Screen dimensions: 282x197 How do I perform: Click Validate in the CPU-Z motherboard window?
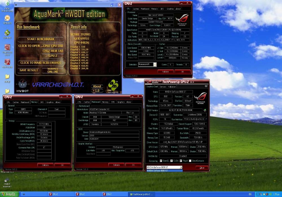[x=116, y=165]
